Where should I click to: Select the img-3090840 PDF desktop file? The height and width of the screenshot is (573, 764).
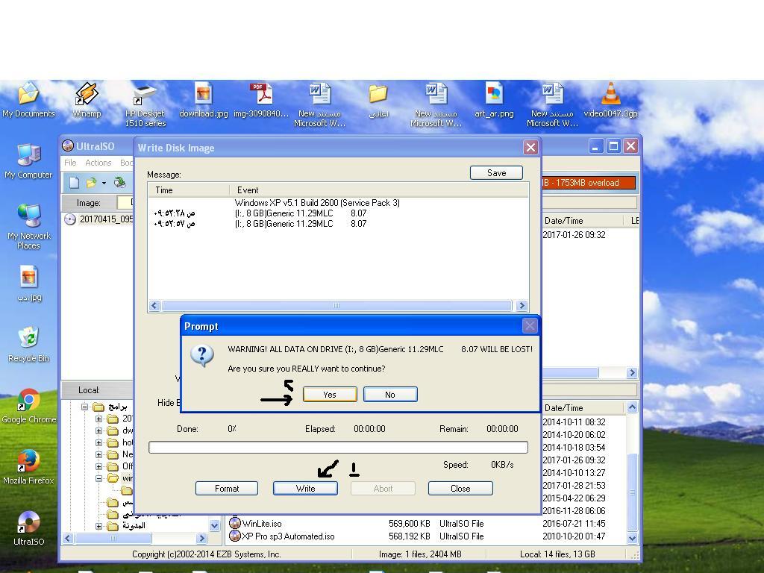pos(261,100)
